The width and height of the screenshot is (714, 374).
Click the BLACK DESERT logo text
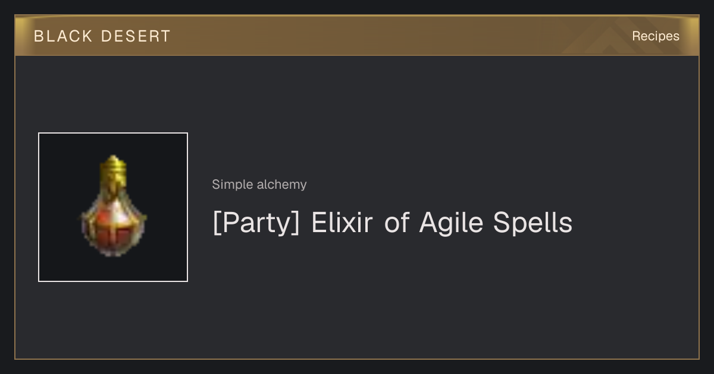click(102, 36)
